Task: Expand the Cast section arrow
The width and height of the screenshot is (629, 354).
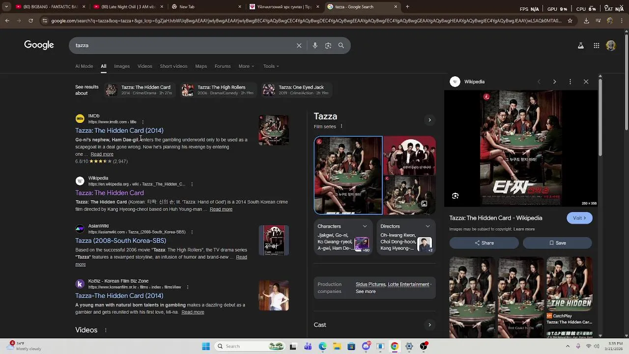Action: [x=429, y=325]
